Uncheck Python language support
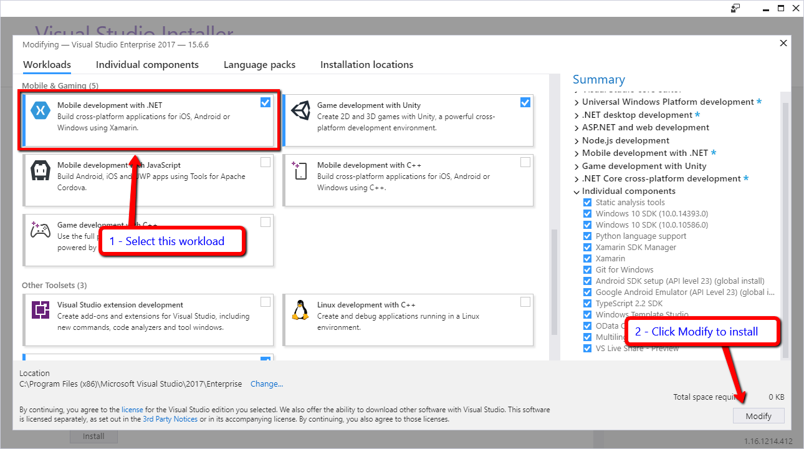 pos(587,236)
